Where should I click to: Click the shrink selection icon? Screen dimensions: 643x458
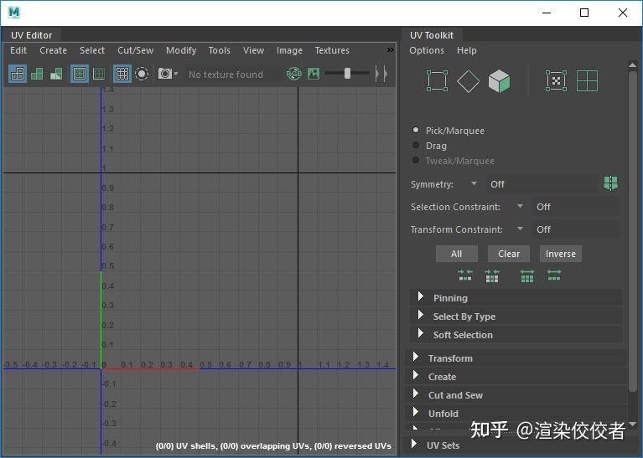coord(465,275)
